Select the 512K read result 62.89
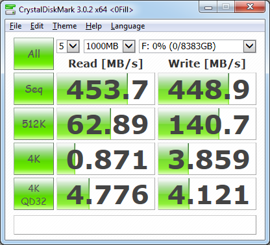 coord(106,124)
